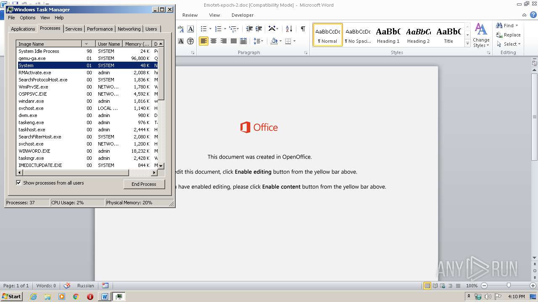The height and width of the screenshot is (302, 538).
Task: Expand the Styles gallery More arrow
Action: coord(467,44)
